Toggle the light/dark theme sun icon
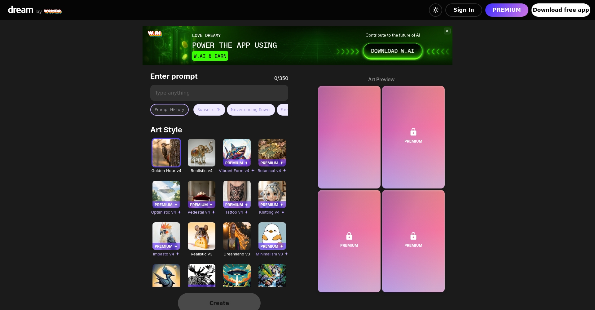This screenshot has height=310, width=595. tap(435, 10)
